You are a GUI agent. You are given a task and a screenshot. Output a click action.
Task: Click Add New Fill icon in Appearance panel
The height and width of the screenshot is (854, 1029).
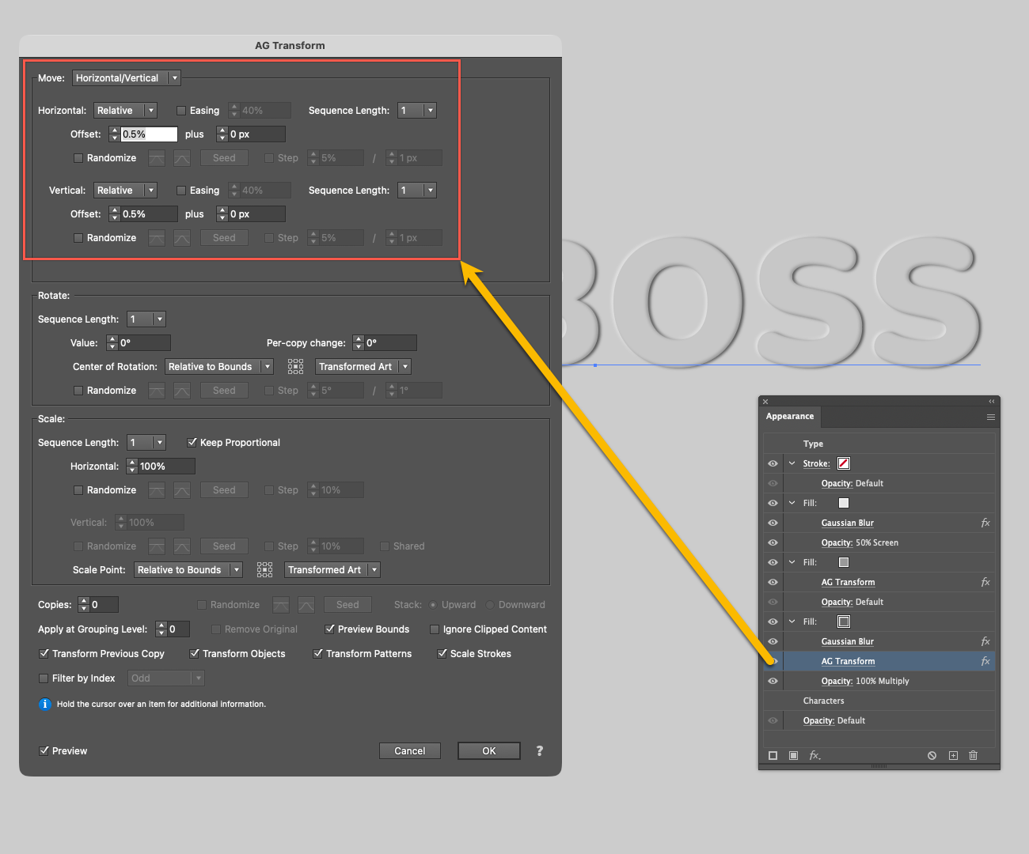pos(793,756)
